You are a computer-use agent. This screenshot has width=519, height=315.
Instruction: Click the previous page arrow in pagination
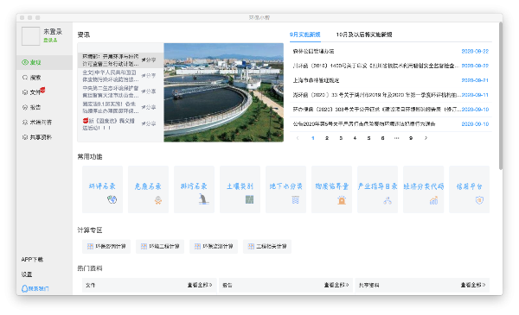pos(298,138)
